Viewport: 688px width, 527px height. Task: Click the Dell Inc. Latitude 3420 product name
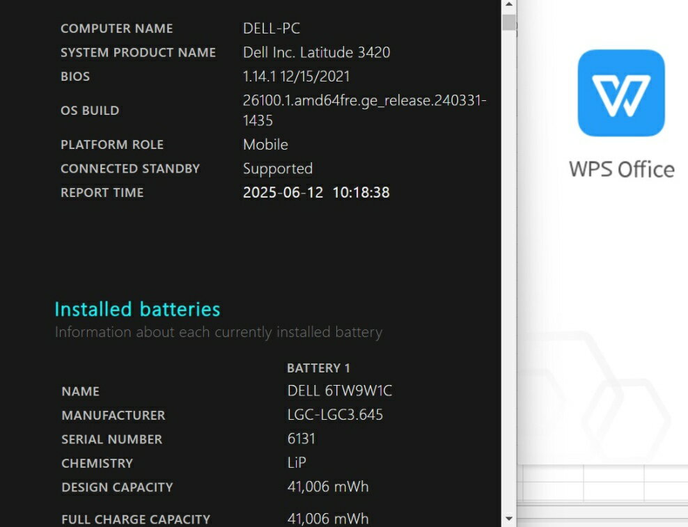pyautogui.click(x=316, y=52)
